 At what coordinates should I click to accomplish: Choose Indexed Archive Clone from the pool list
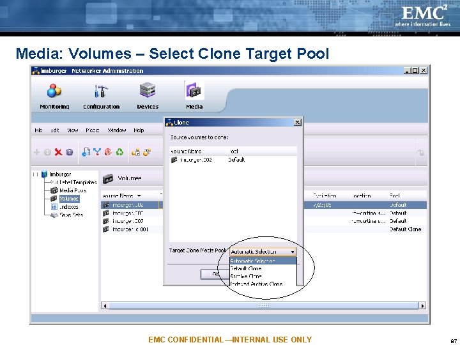point(263,284)
